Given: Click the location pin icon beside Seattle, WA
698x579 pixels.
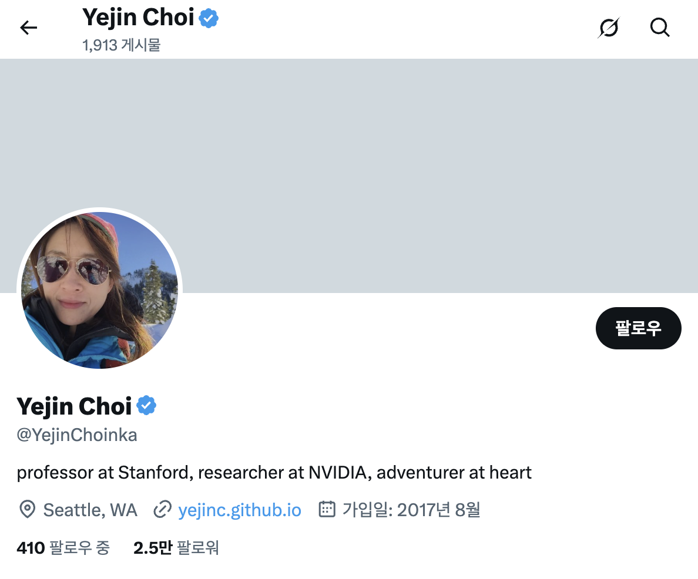Looking at the screenshot, I should (x=27, y=510).
